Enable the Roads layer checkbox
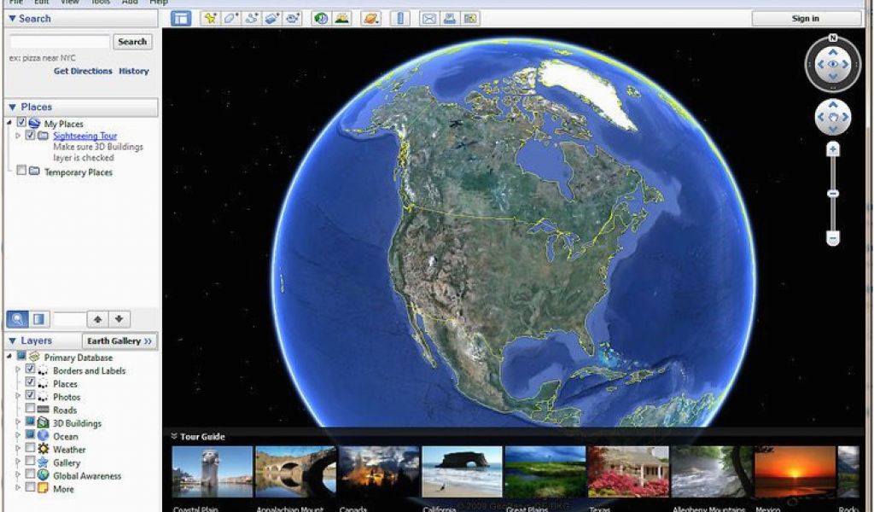 30,409
